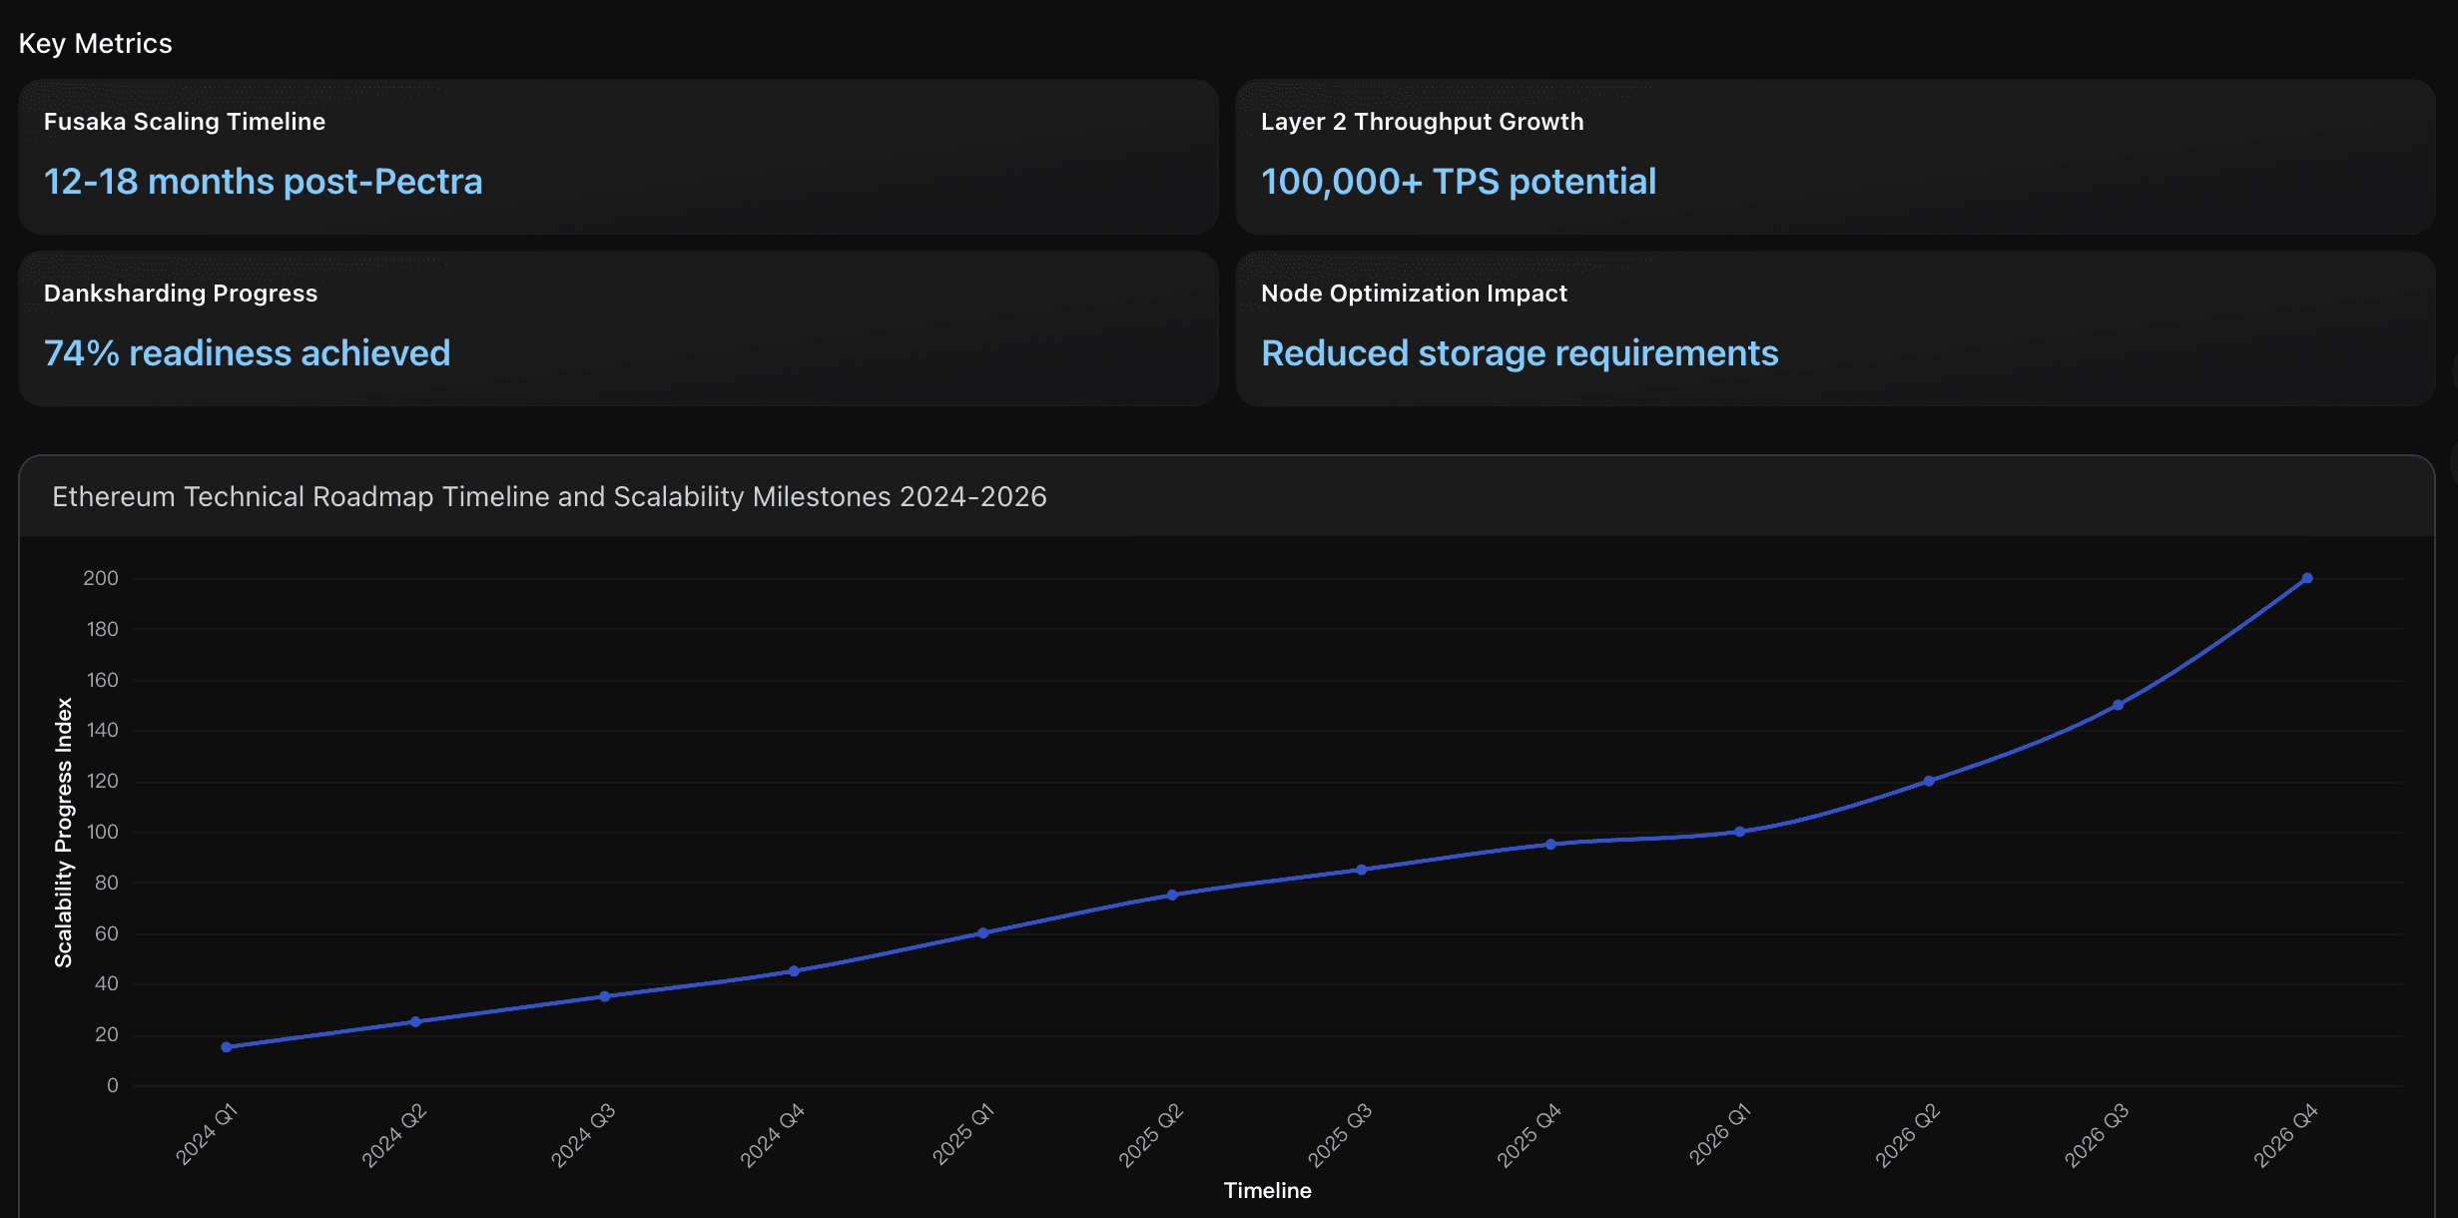
Task: Click the 2025 Q4 data point
Action: coord(1550,844)
